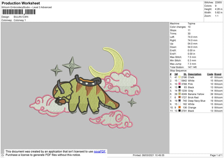Image resolution: width=224 pixels, height=158 pixels.
Task: Select the Black swatch with 2791 stitches
Action: tap(180, 111)
